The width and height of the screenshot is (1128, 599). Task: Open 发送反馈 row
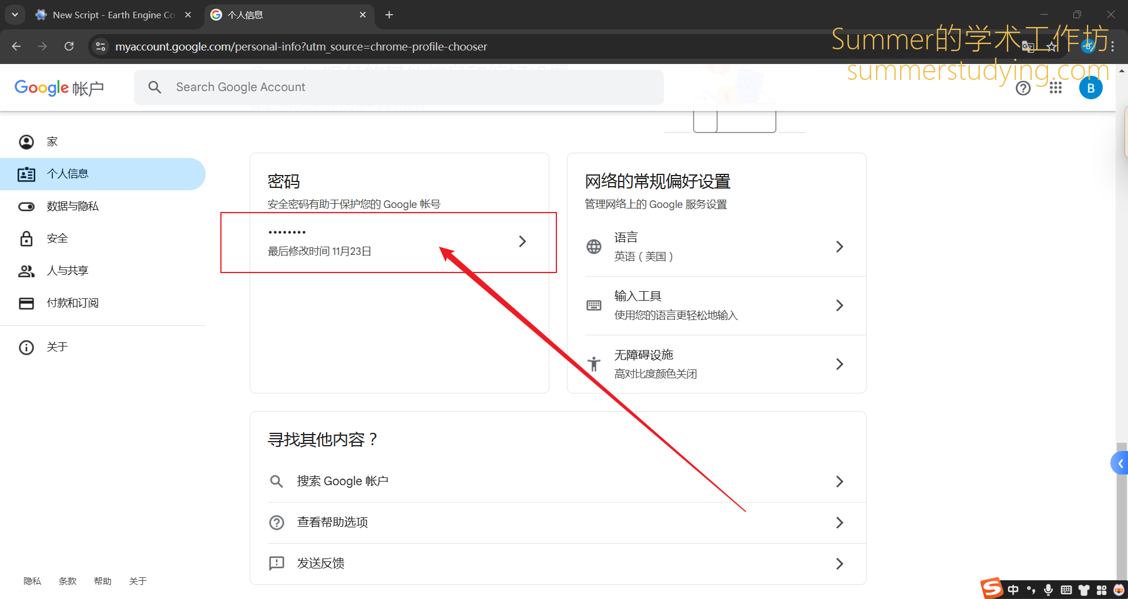558,564
